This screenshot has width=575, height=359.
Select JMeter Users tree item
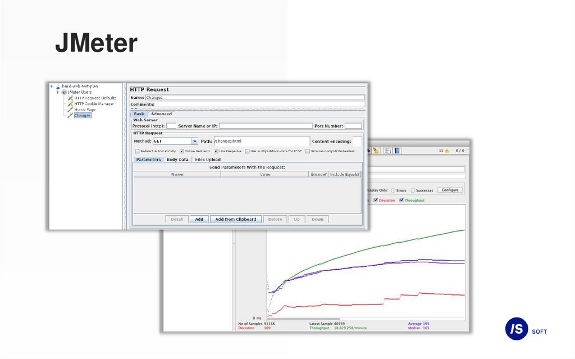[x=80, y=92]
